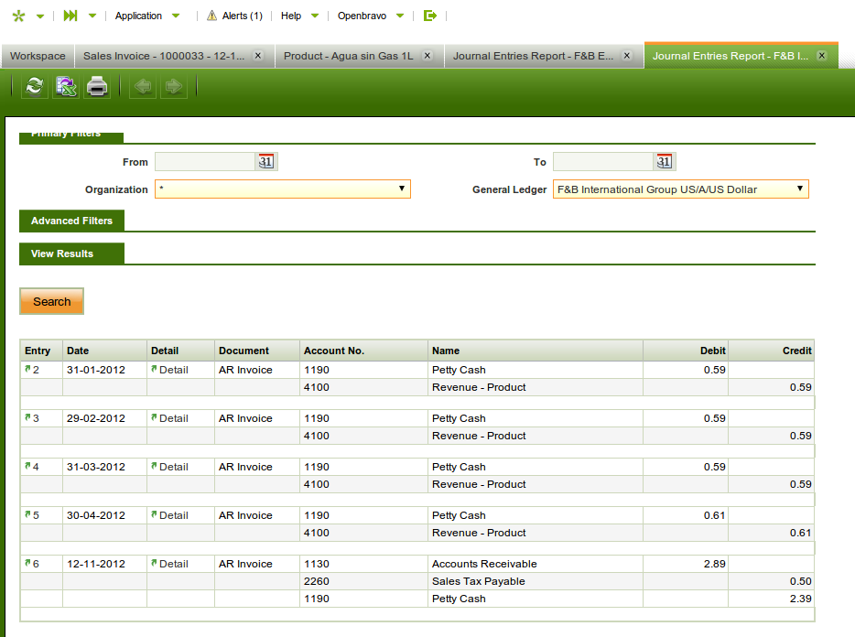The height and width of the screenshot is (637, 855).
Task: Click the From date input field
Action: (x=204, y=162)
